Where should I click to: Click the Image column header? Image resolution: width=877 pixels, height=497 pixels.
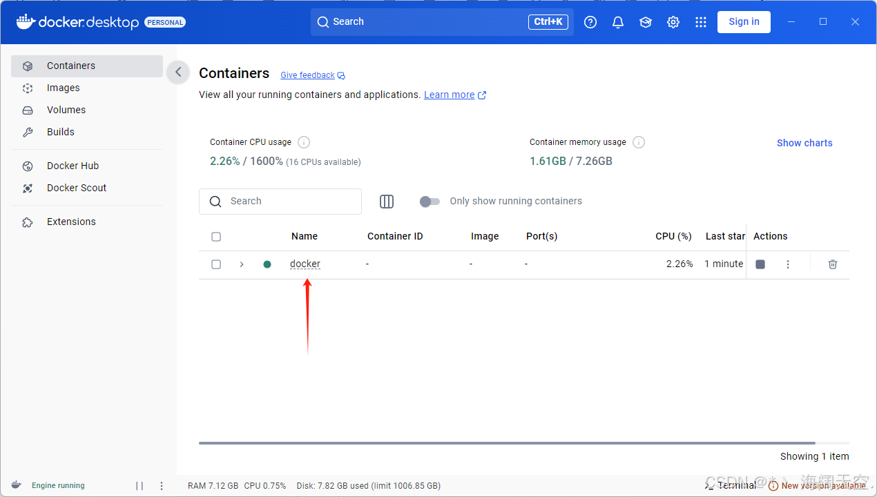pos(485,237)
